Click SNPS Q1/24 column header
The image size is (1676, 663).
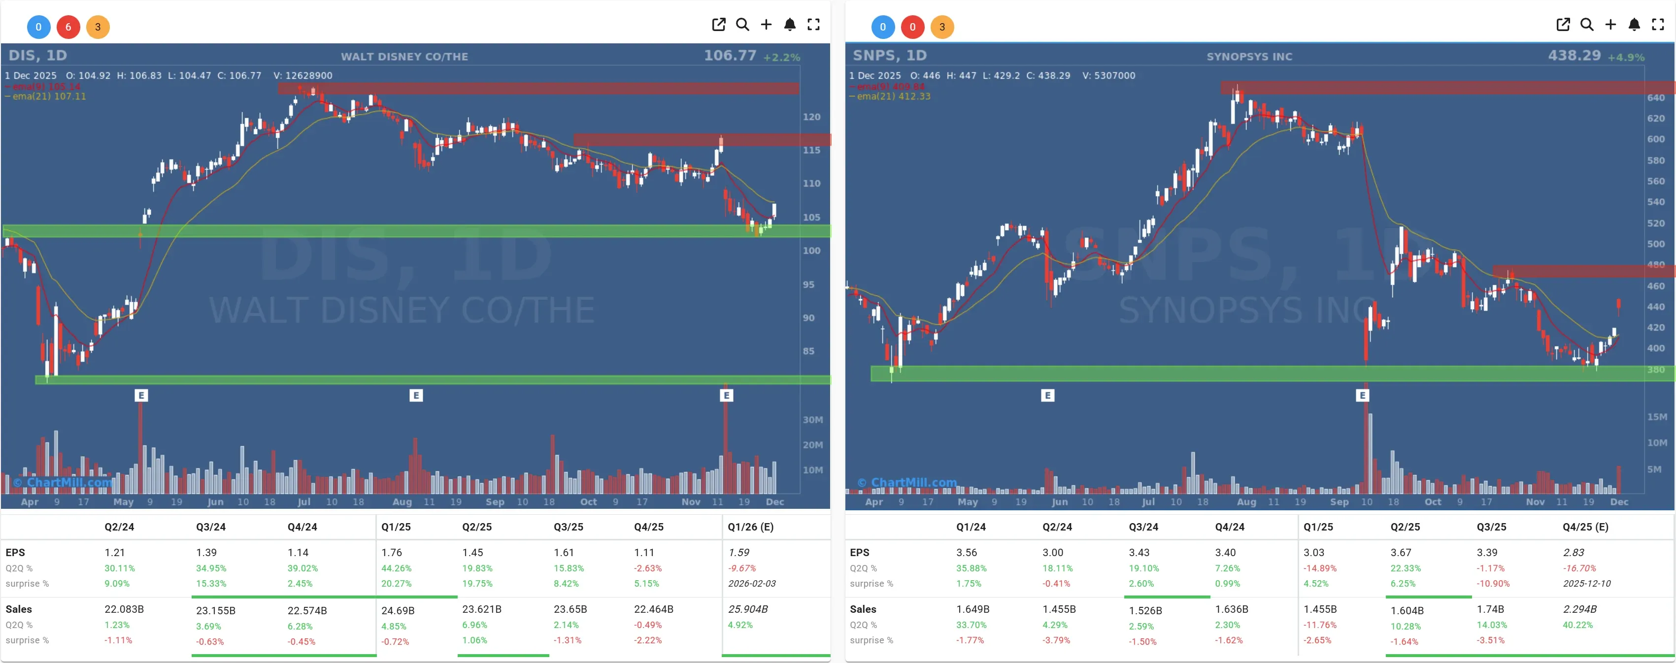point(971,527)
